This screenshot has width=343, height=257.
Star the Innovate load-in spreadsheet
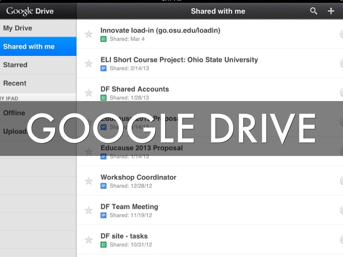coord(89,34)
